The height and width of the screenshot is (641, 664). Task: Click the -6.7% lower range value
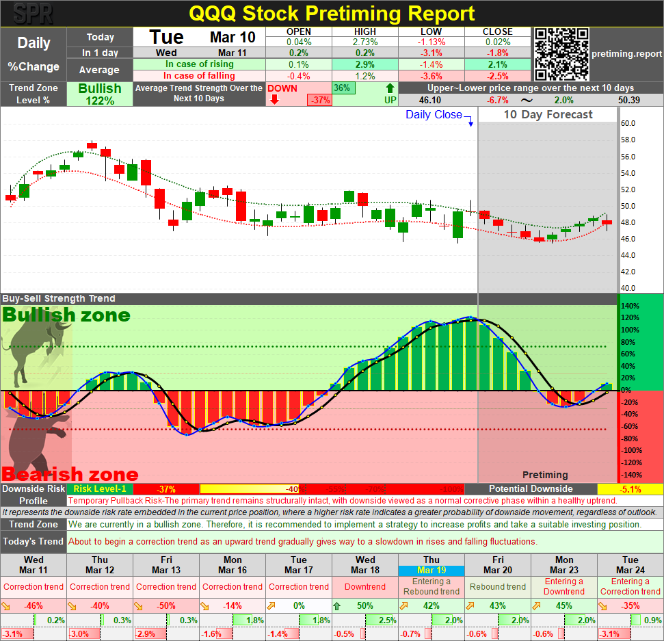tap(498, 101)
